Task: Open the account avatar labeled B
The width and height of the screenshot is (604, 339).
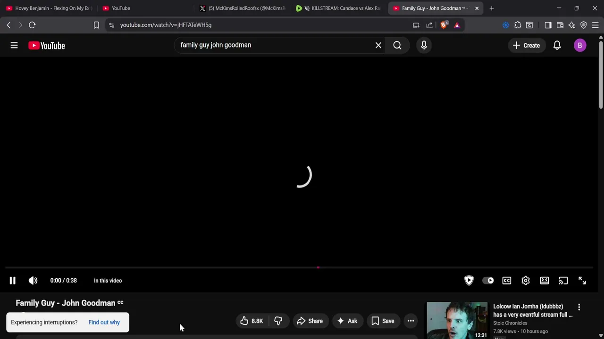Action: click(580, 45)
